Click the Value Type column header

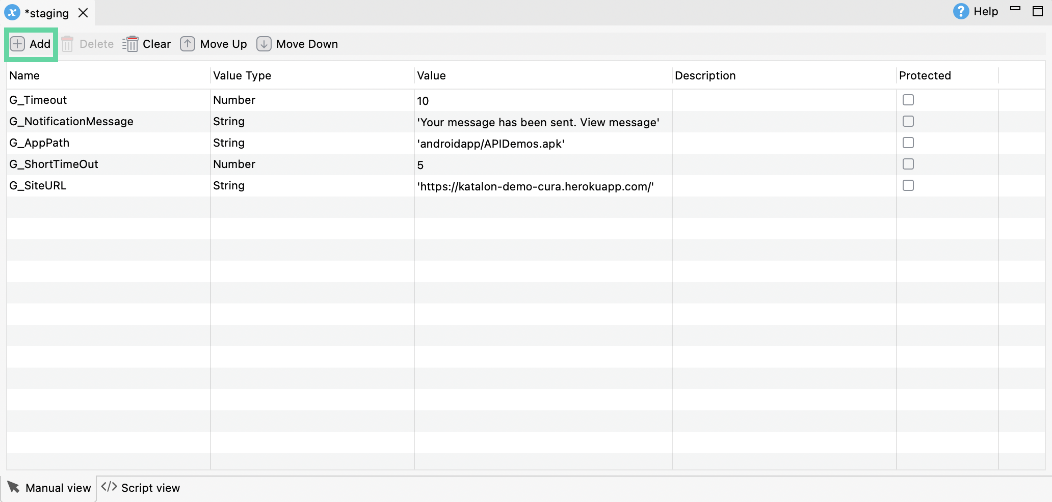[312, 76]
